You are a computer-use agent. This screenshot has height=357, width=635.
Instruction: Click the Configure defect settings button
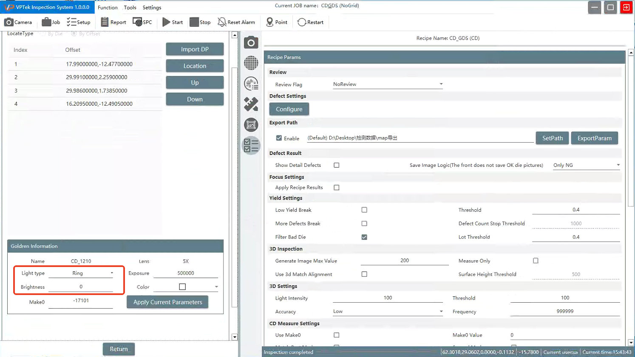pos(289,109)
